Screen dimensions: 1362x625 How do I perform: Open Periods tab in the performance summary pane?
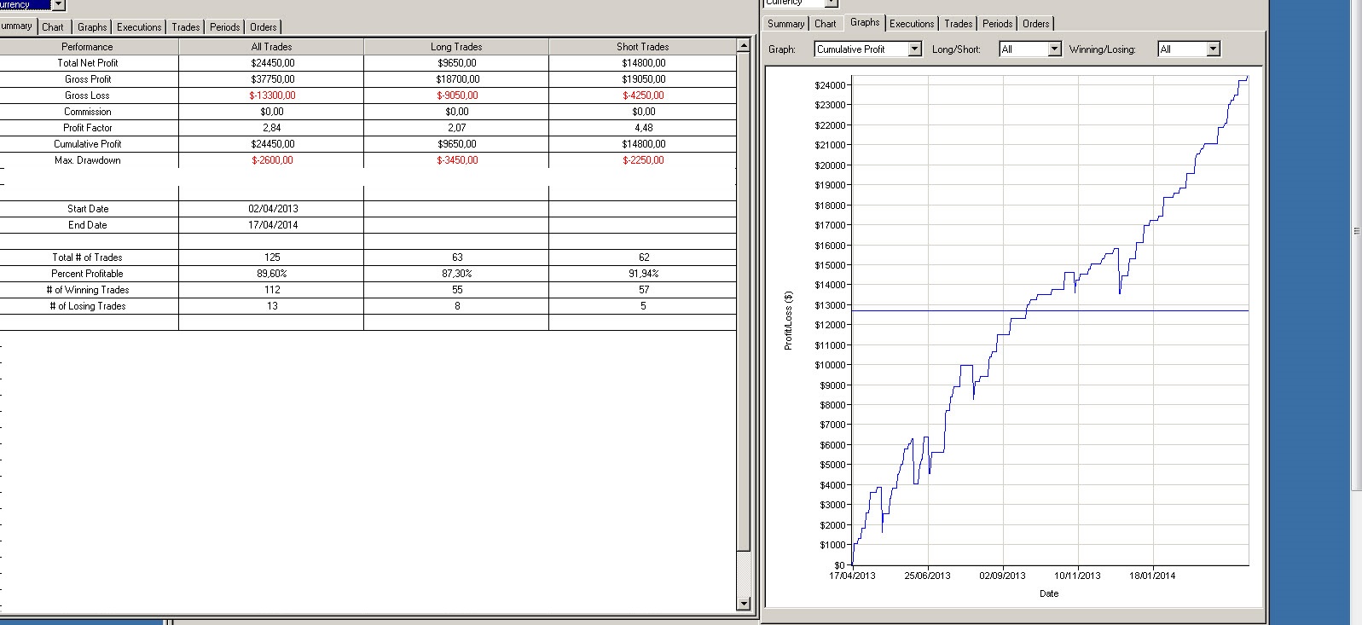(225, 27)
